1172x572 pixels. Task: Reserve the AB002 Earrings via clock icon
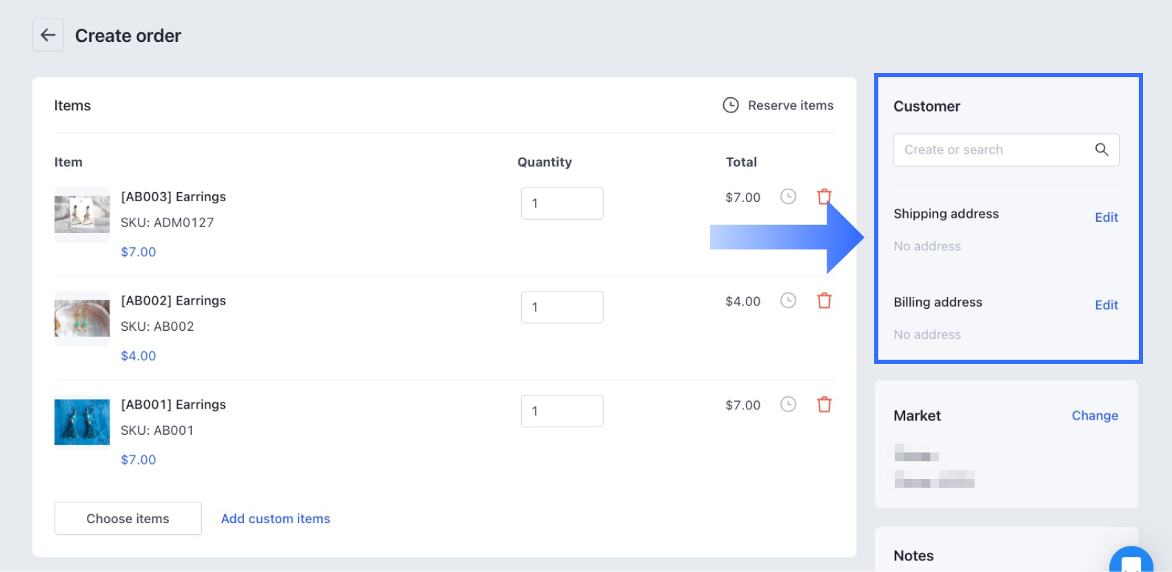(x=788, y=300)
